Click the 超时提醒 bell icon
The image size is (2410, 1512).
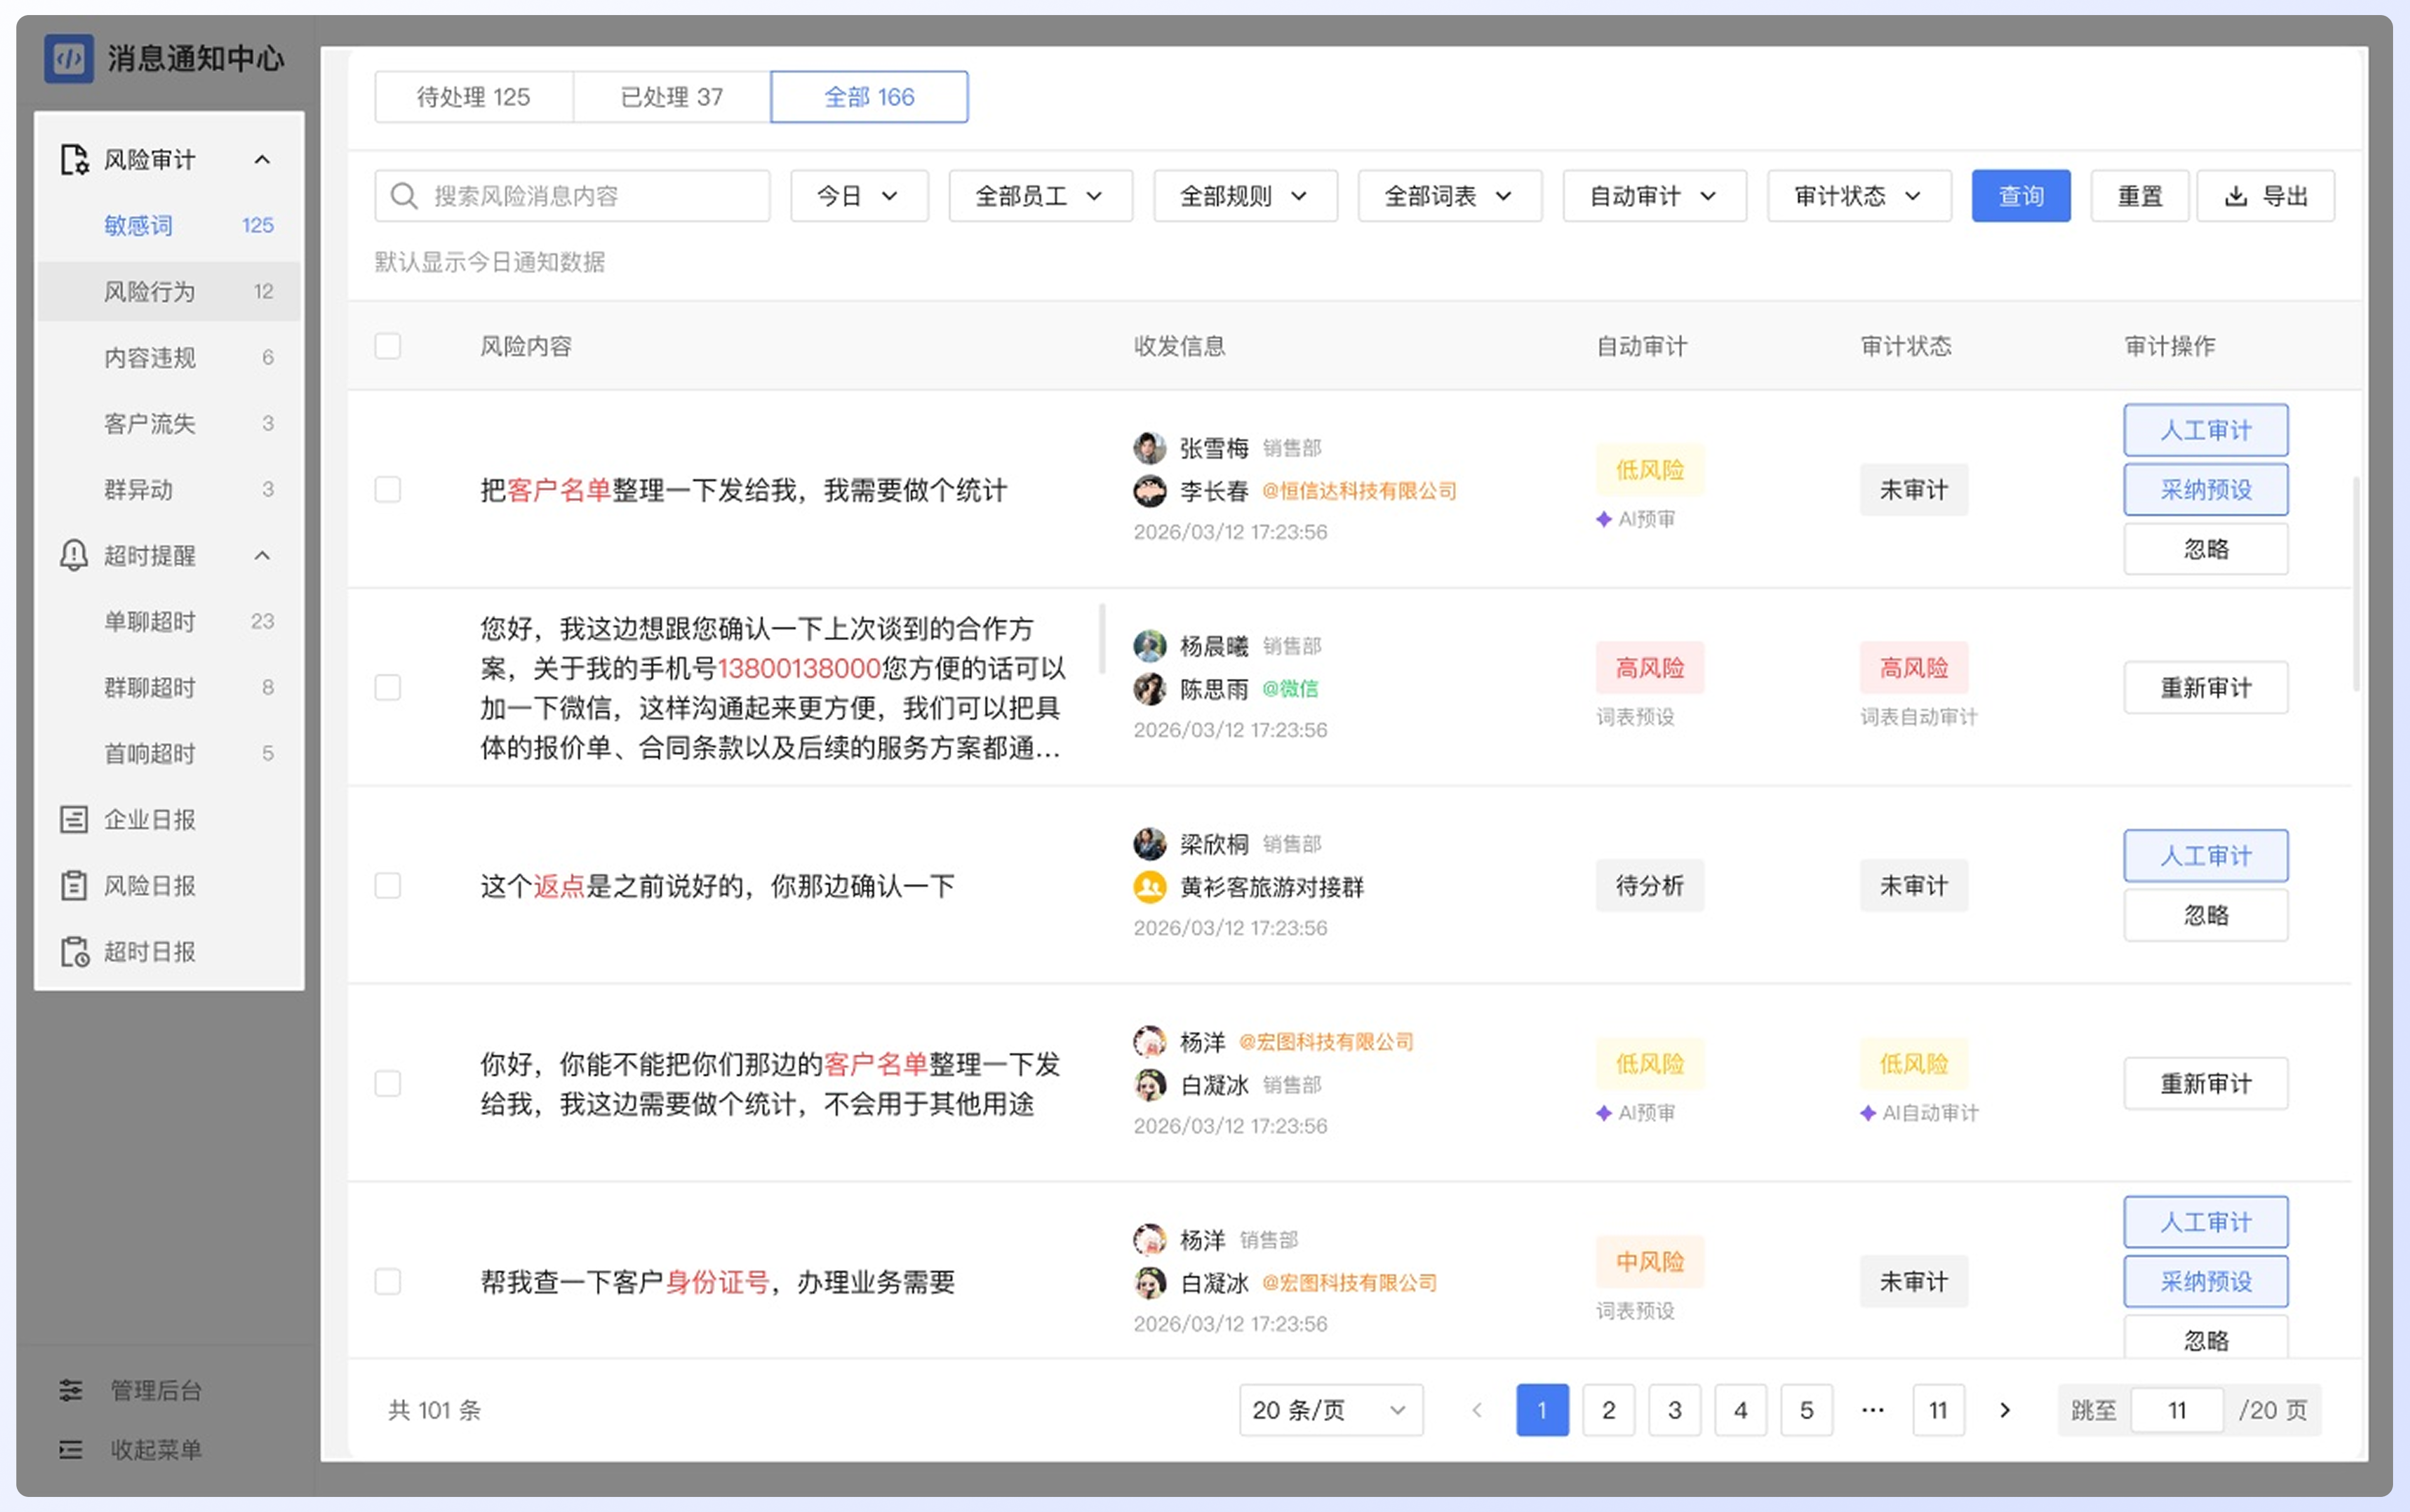pyautogui.click(x=74, y=555)
